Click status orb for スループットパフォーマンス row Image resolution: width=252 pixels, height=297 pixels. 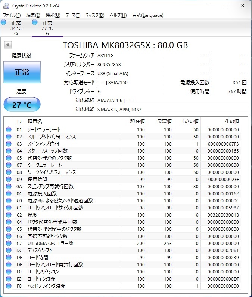tap(9, 137)
